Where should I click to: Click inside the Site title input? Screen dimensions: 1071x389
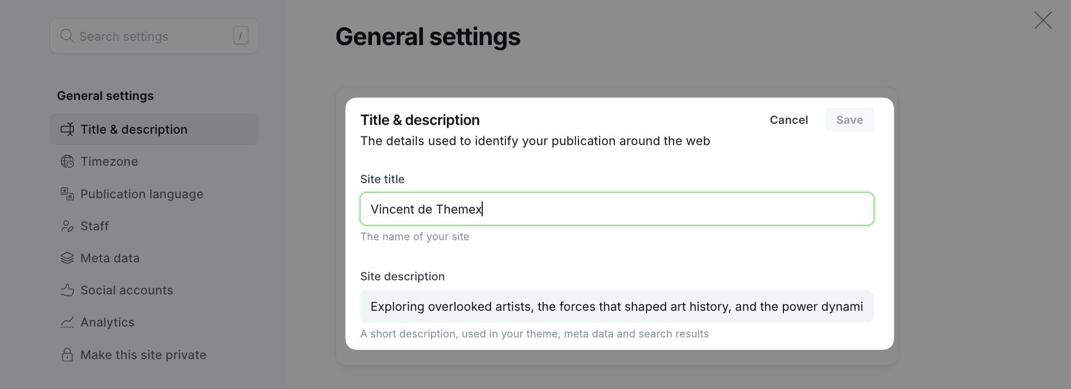pyautogui.click(x=617, y=209)
